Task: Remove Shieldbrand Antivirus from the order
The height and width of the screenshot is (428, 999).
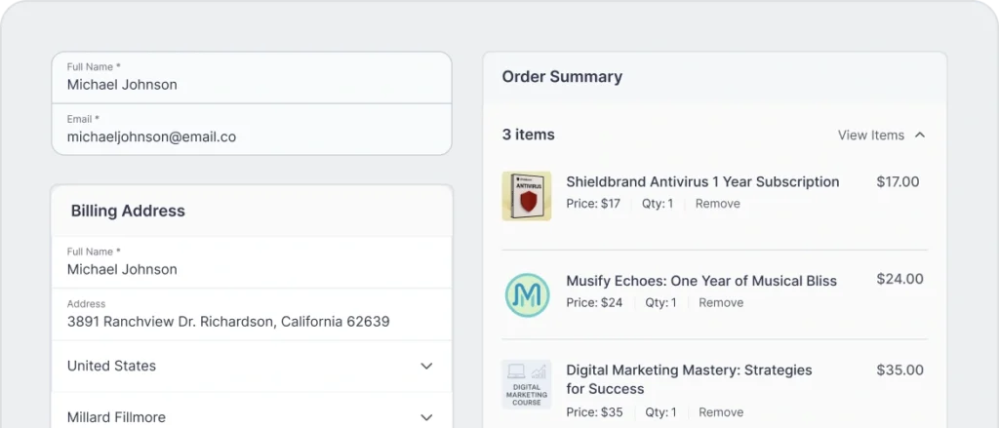Action: pyautogui.click(x=717, y=204)
